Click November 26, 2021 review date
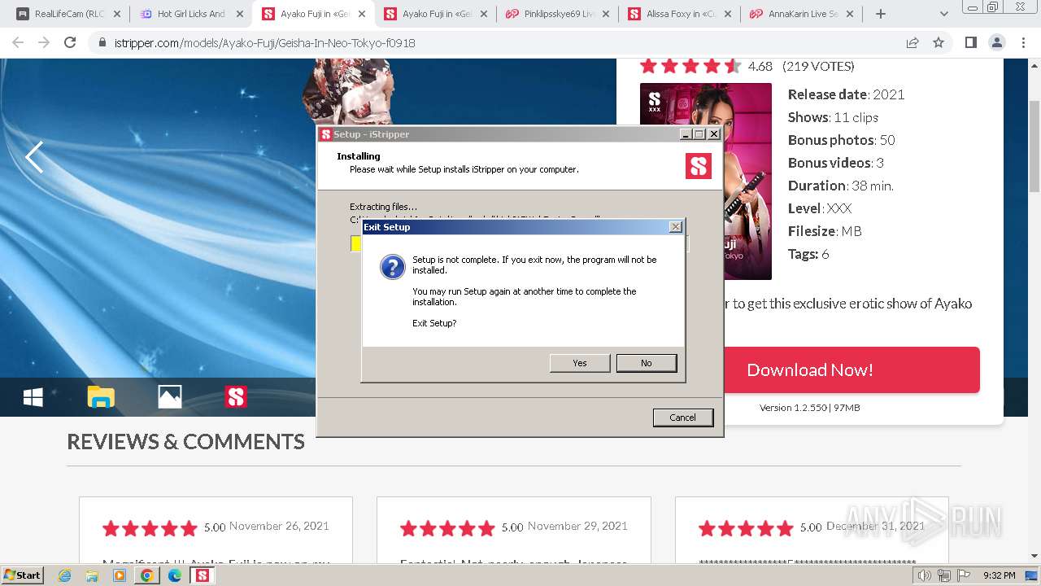The width and height of the screenshot is (1041, 586). (279, 527)
